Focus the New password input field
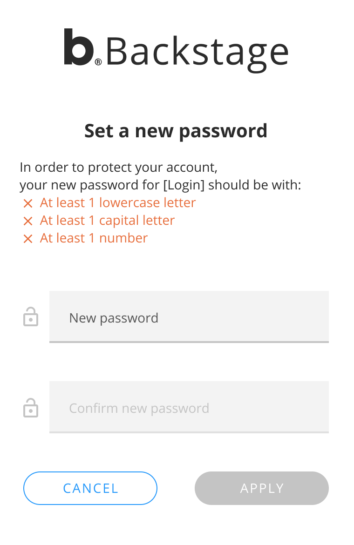The width and height of the screenshot is (354, 545). [189, 316]
